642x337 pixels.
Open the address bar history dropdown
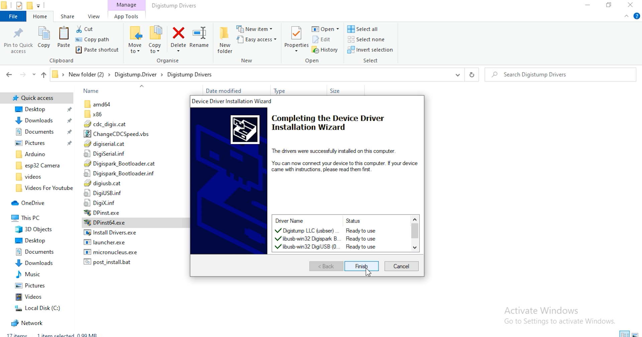[x=457, y=74]
